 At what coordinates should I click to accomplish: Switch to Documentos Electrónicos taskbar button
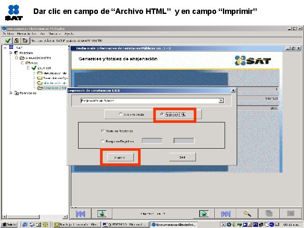coord(174,225)
